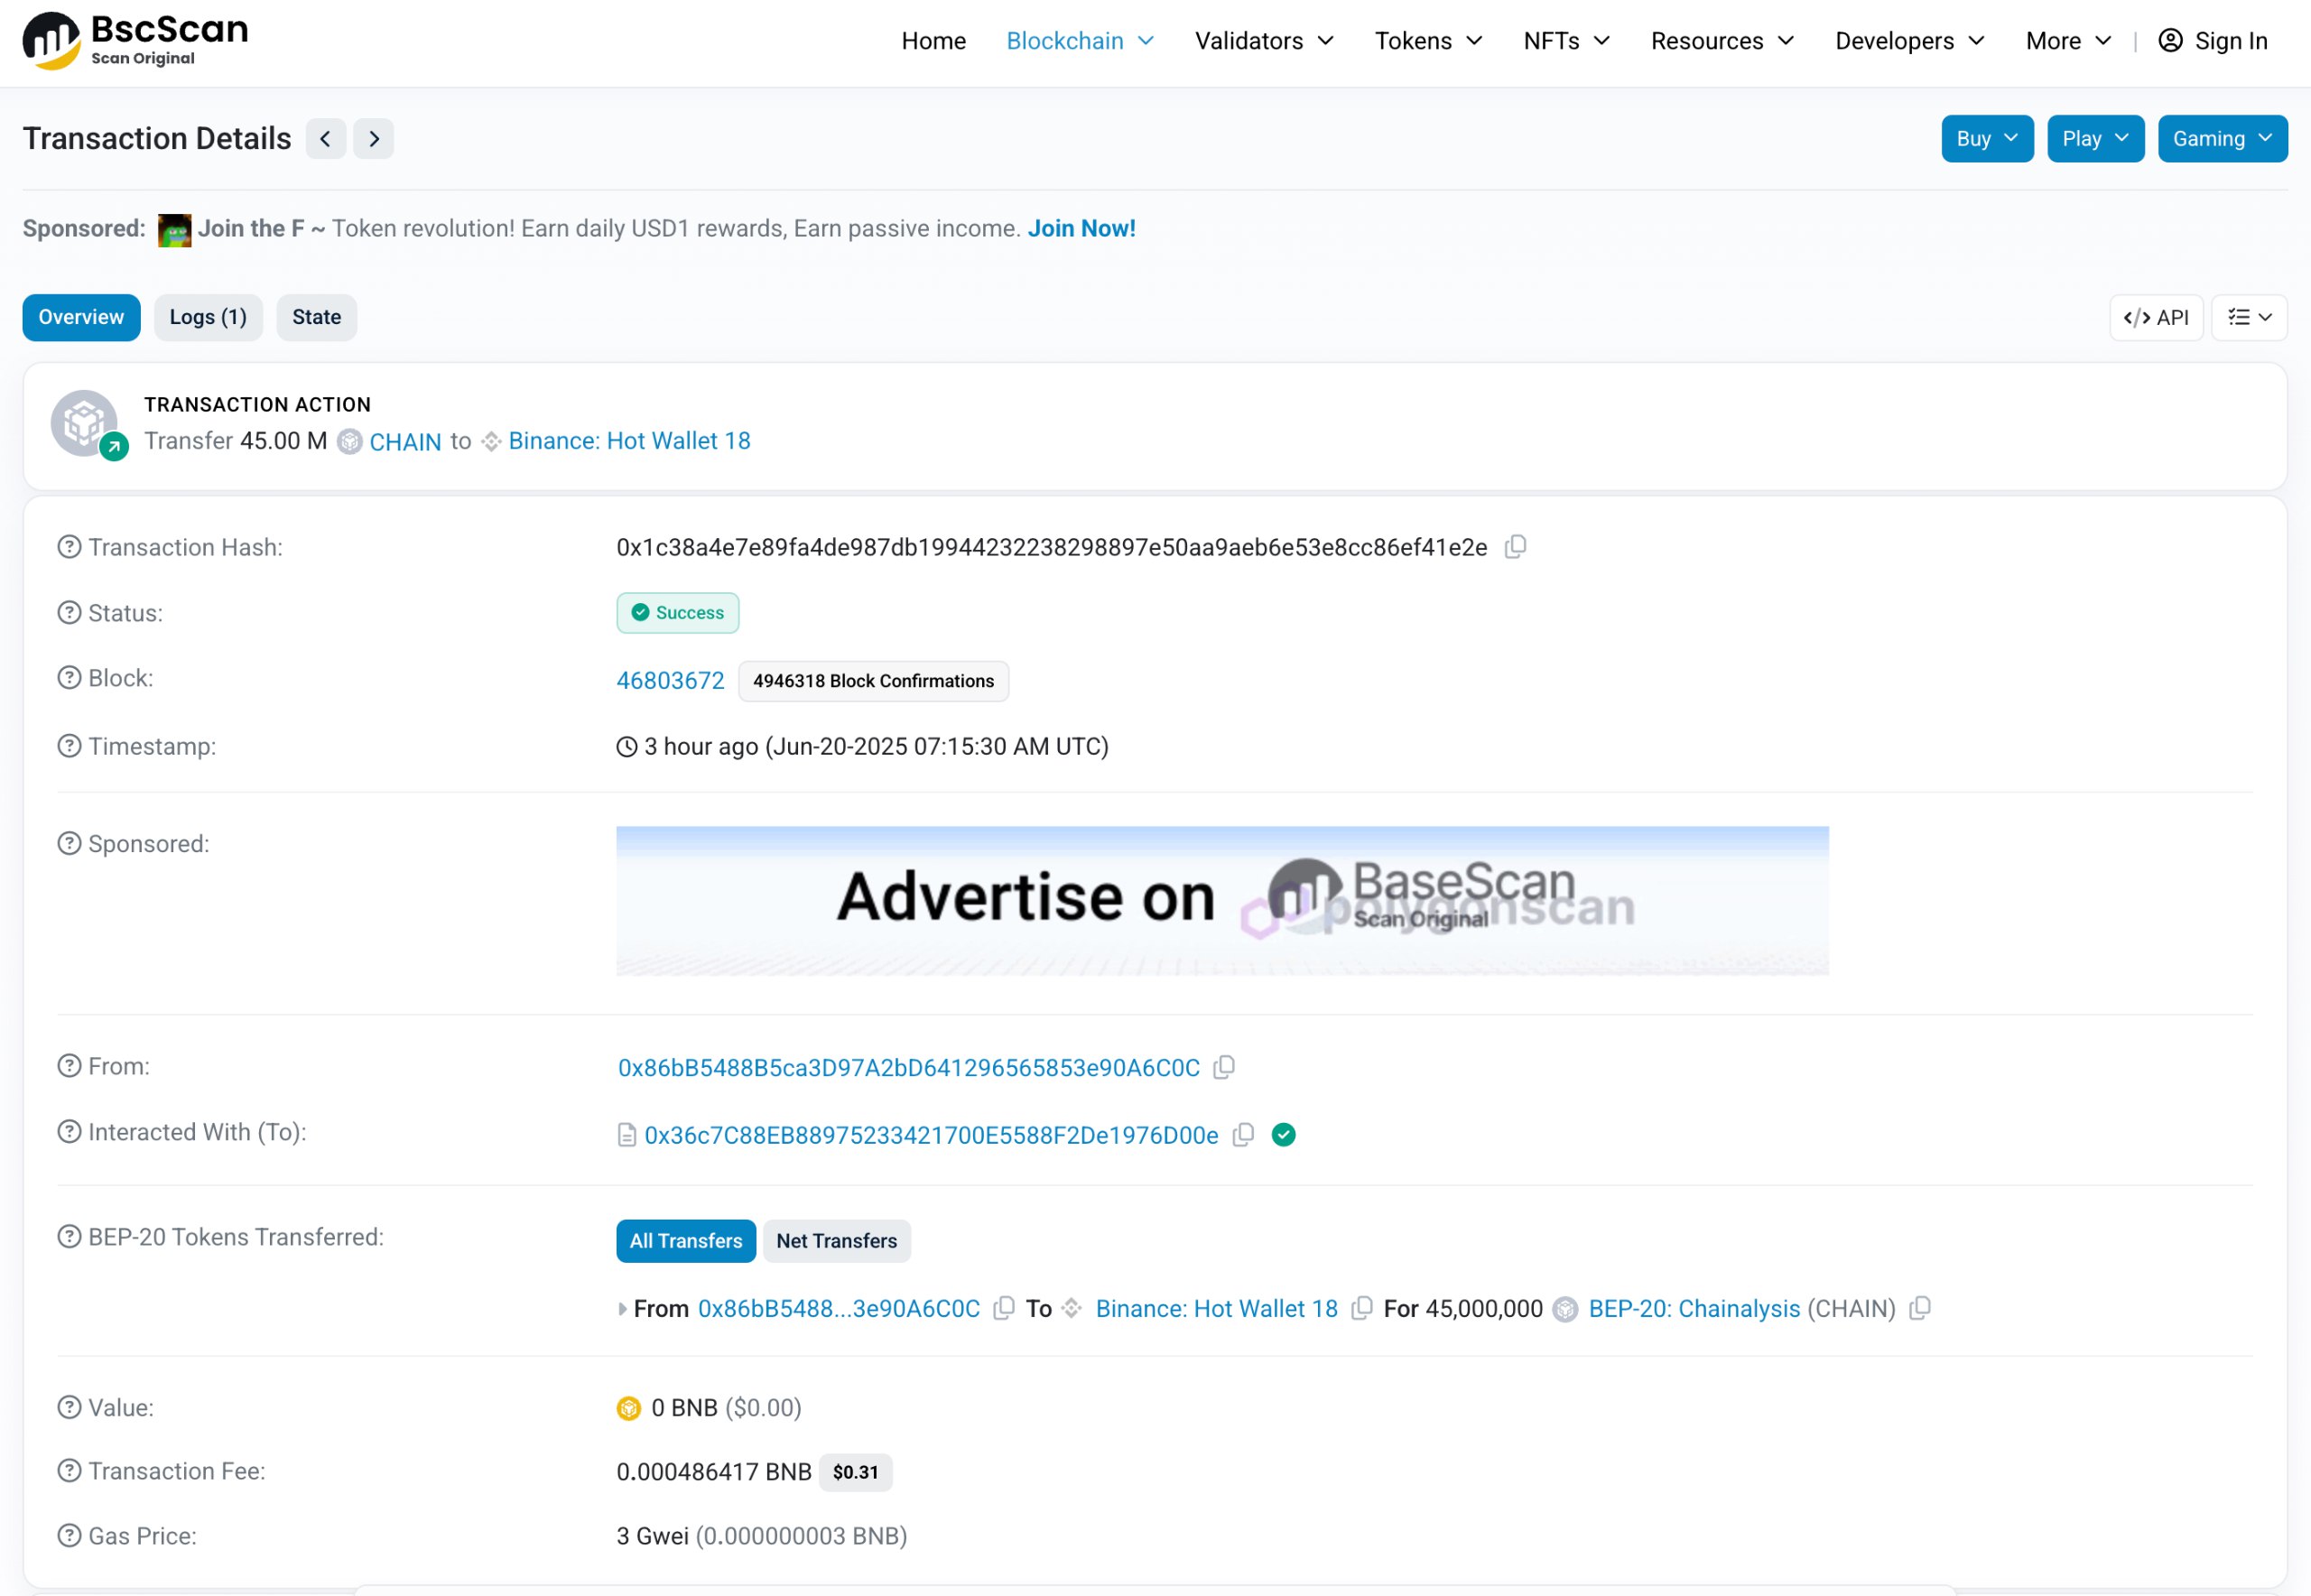
Task: Click the $0.31 fee value badge
Action: (x=855, y=1472)
